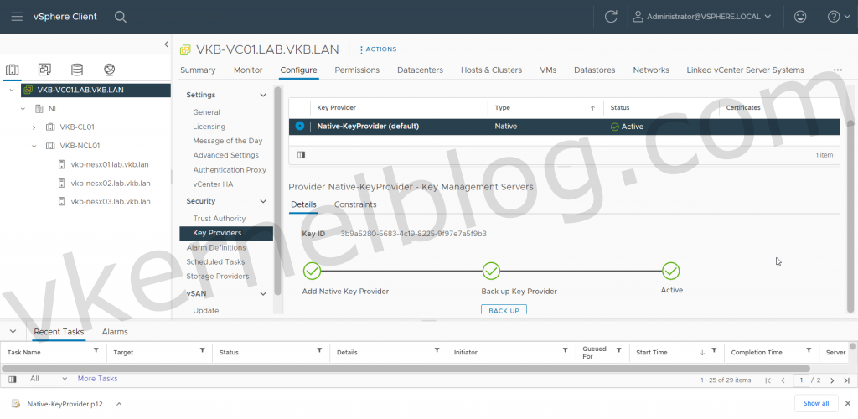Screen dimensions: 858x419
Task: Select the Native-KeyProvider radio button
Action: click(x=299, y=126)
